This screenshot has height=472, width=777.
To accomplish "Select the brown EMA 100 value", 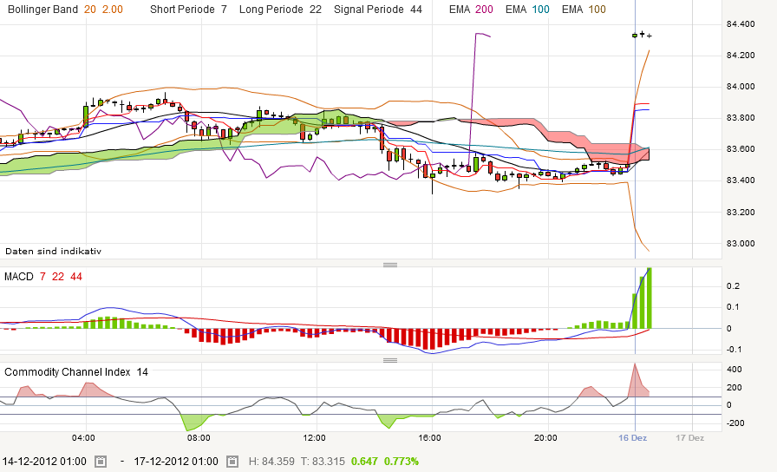I will (x=597, y=10).
